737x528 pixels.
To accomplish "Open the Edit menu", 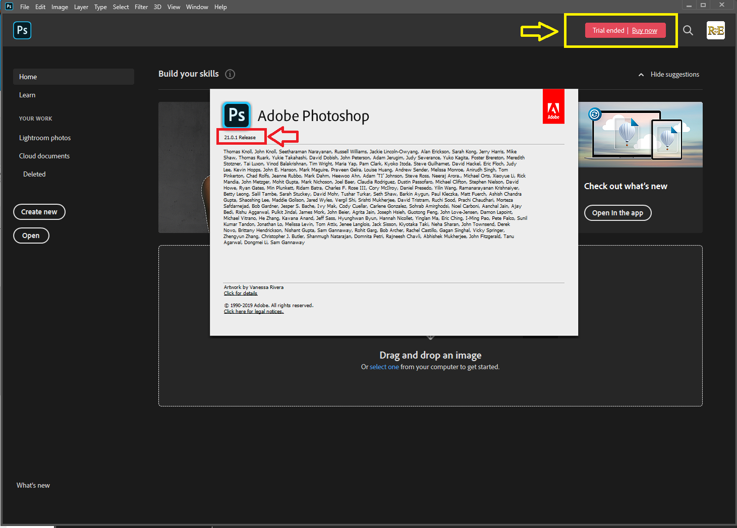I will pos(40,7).
